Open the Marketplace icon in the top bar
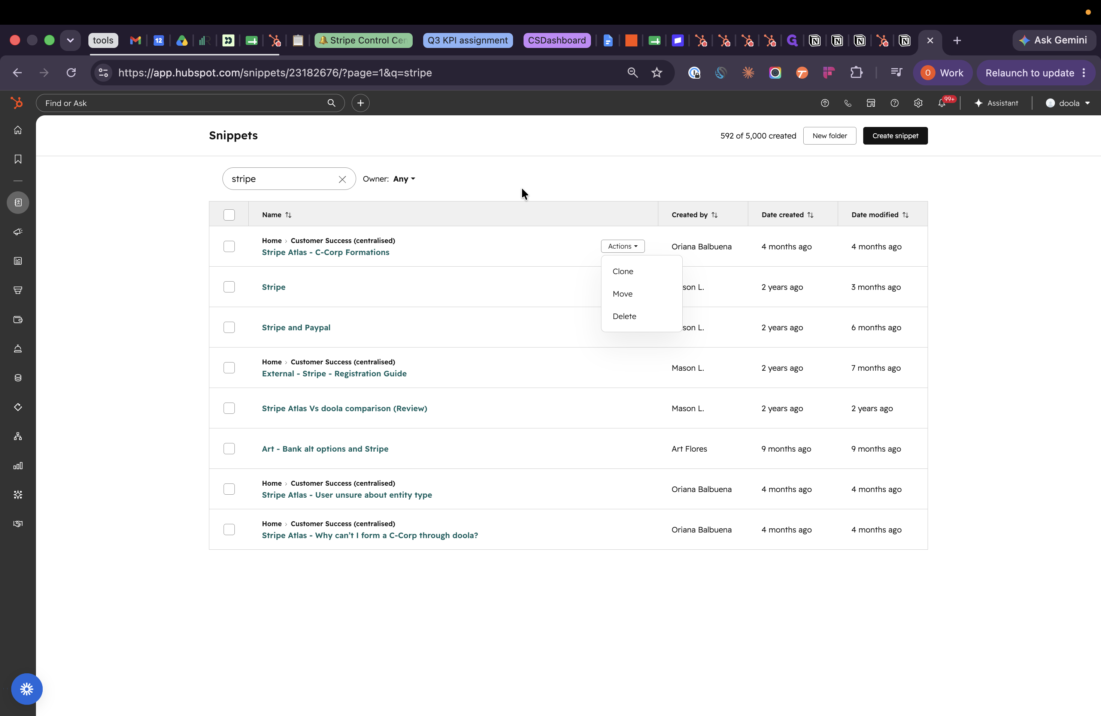Viewport: 1101px width, 716px height. [871, 103]
